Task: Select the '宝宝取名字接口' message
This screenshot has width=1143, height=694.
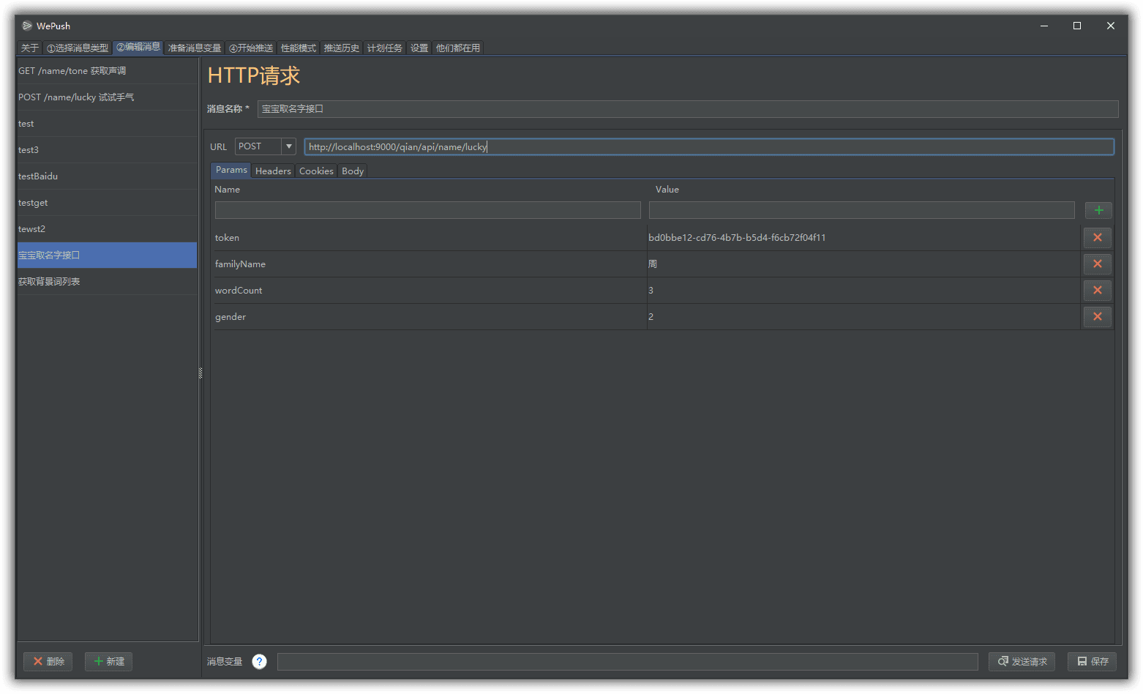Action: click(x=107, y=255)
